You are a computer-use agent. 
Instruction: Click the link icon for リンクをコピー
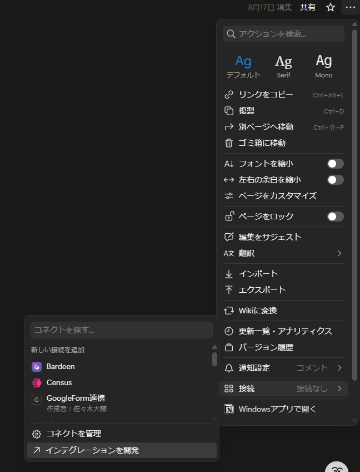pyautogui.click(x=228, y=95)
